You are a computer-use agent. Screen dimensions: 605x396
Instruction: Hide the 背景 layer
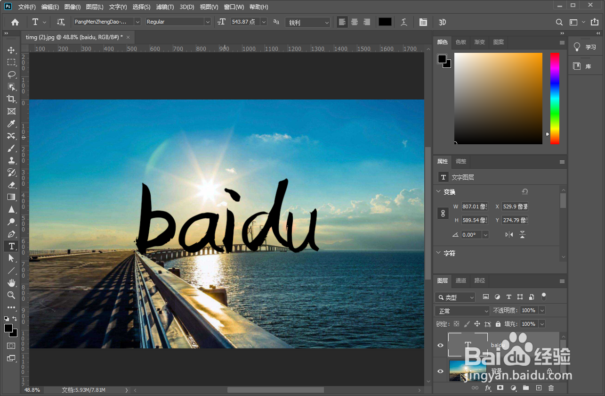coord(440,371)
